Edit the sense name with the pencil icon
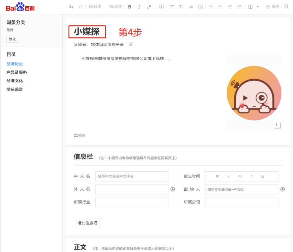This screenshot has height=252, width=293. [130, 44]
